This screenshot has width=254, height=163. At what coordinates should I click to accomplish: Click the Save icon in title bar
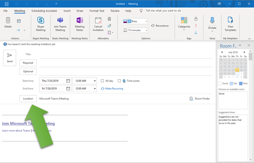(7, 4)
